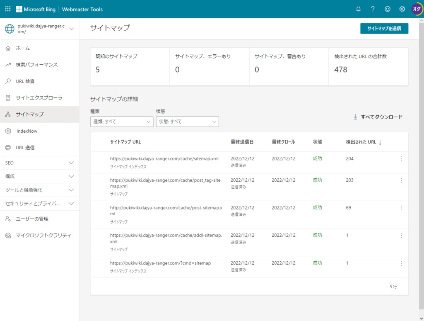424x321 pixels.
Task: Open the notifications bell icon
Action: (359, 9)
